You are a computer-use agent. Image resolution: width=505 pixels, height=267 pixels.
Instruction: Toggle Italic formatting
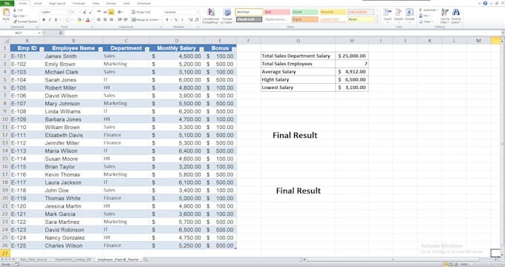coord(50,20)
